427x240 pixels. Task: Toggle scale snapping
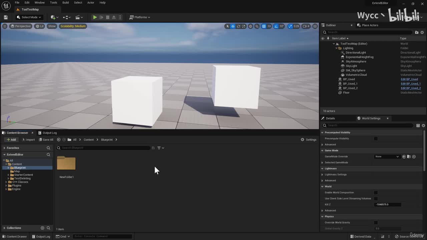tap(290, 26)
